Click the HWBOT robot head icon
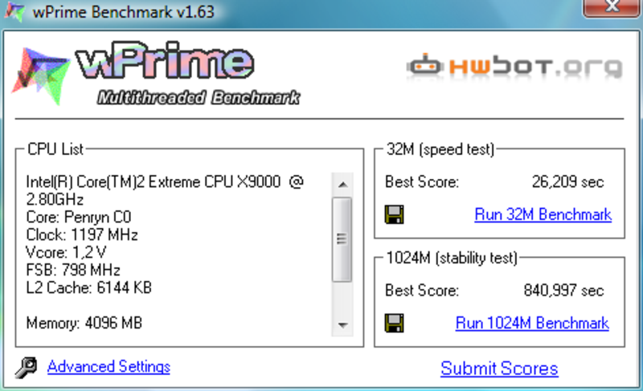643x391 pixels. 425,65
